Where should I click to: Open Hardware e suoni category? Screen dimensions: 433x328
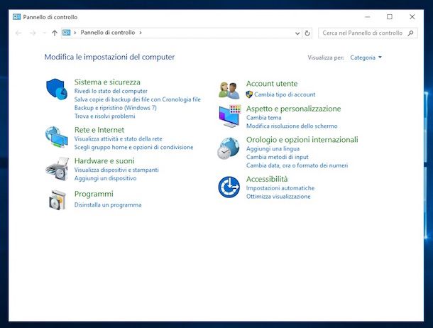coord(104,160)
